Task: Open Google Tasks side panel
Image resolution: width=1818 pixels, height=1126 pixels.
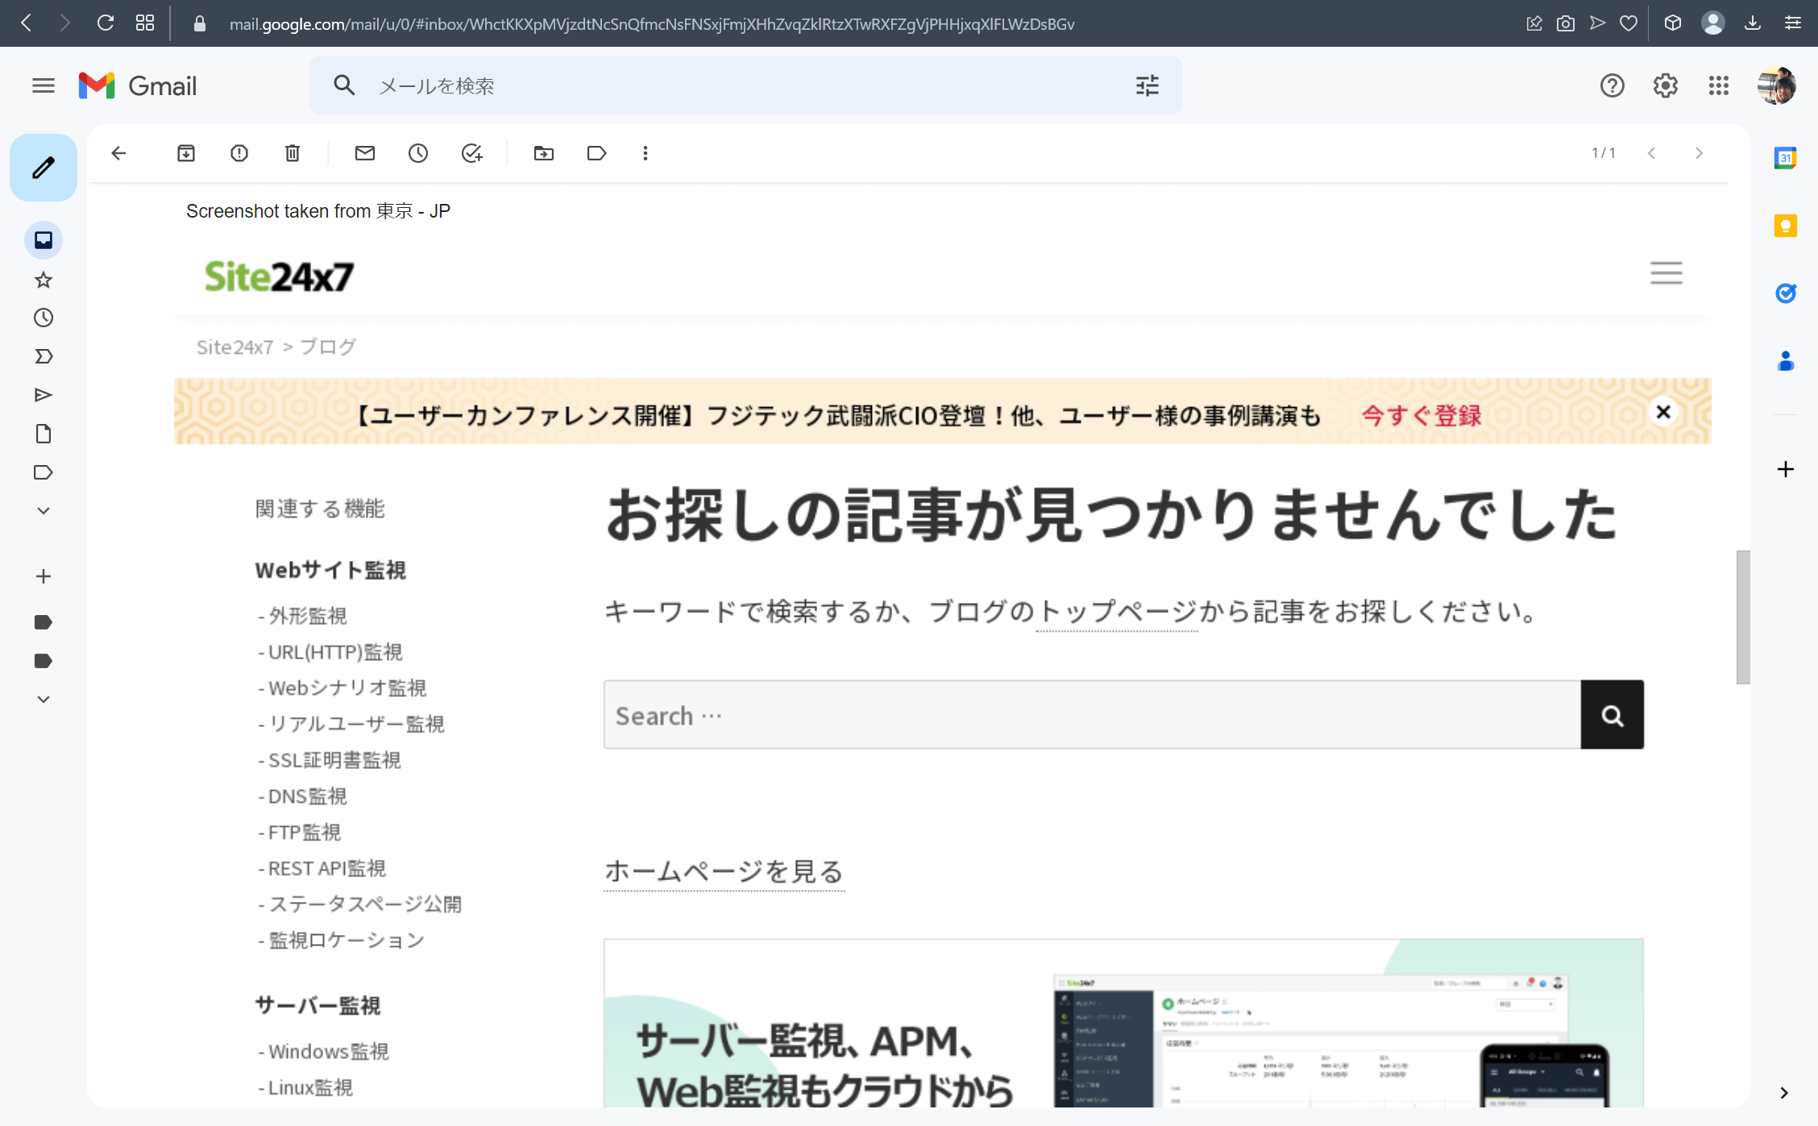Action: point(1786,293)
